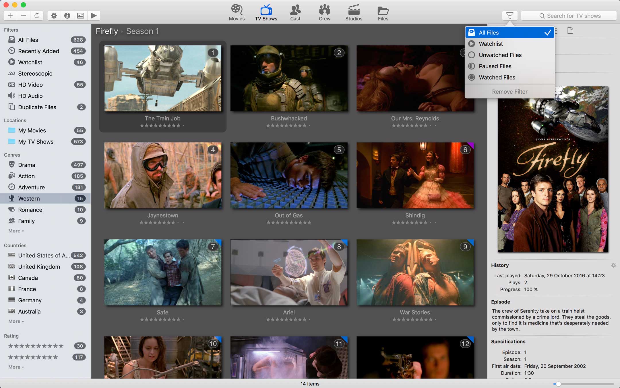620x388 pixels.
Task: Select the Out of Gas thumbnail
Action: pyautogui.click(x=289, y=175)
